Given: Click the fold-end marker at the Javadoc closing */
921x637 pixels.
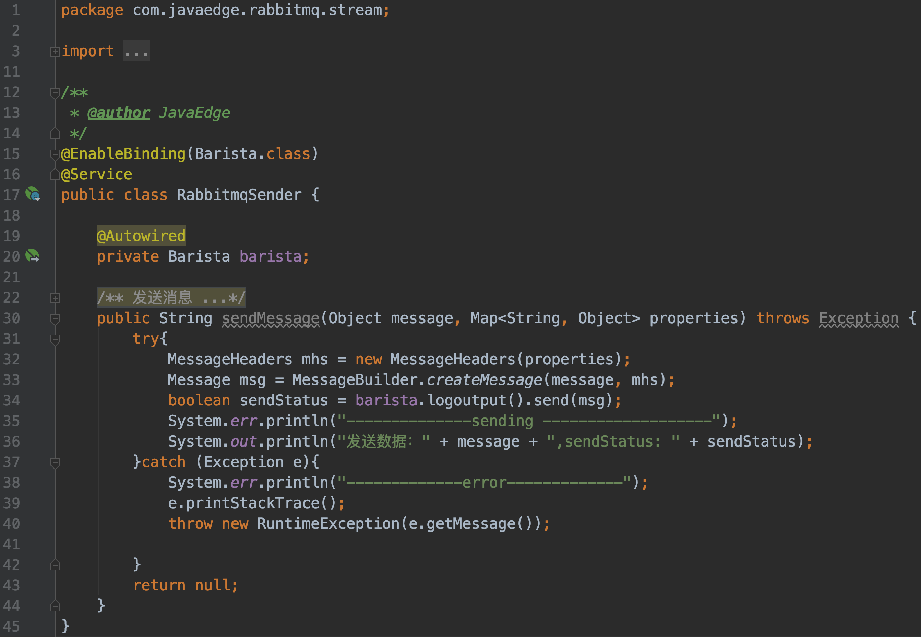Looking at the screenshot, I should [x=55, y=133].
